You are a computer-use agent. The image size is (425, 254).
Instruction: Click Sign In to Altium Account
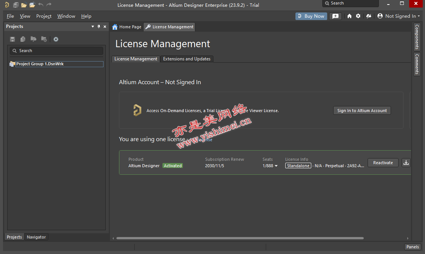tap(362, 111)
